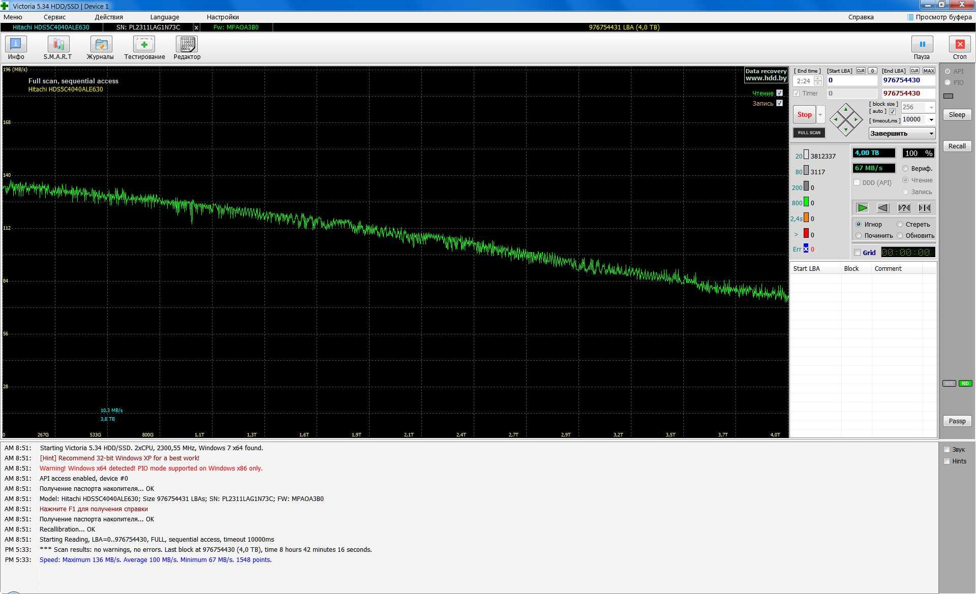
Task: Click the Hitachi HDS5C4040ALE630 device tab
Action: click(x=51, y=27)
